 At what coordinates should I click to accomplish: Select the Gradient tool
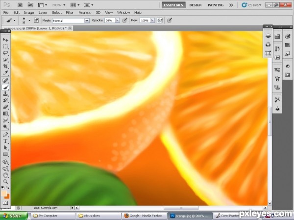[5, 113]
